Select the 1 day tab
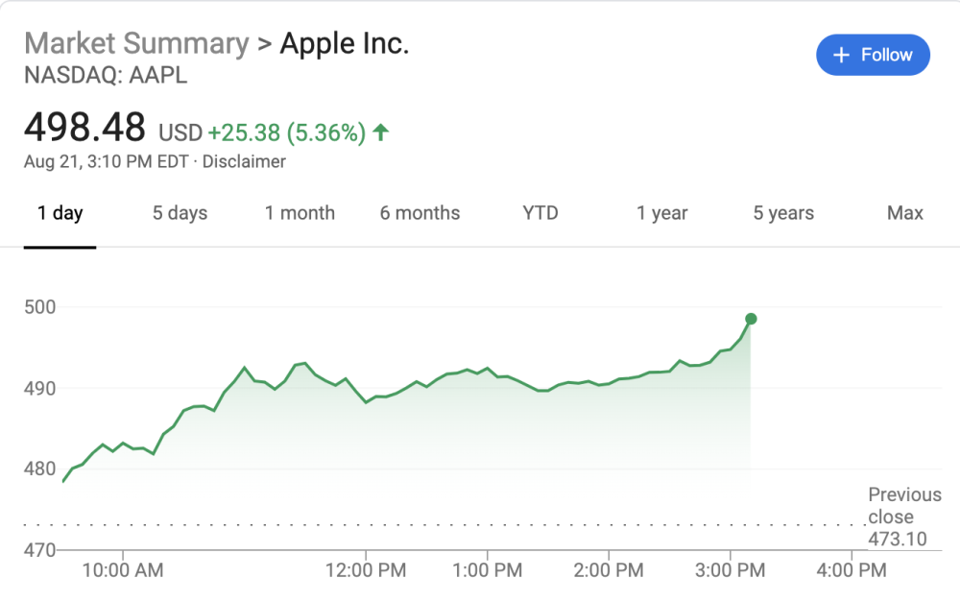Image resolution: width=960 pixels, height=602 pixels. [60, 213]
